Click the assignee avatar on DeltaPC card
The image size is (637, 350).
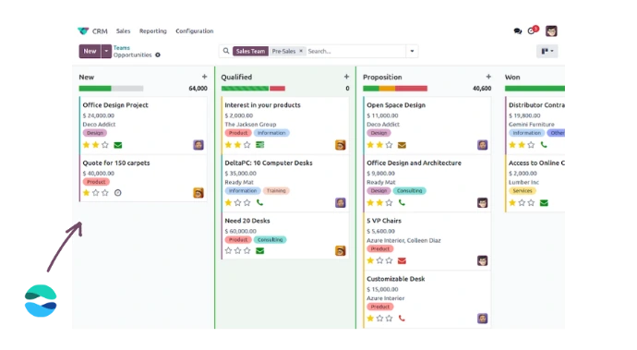click(341, 202)
